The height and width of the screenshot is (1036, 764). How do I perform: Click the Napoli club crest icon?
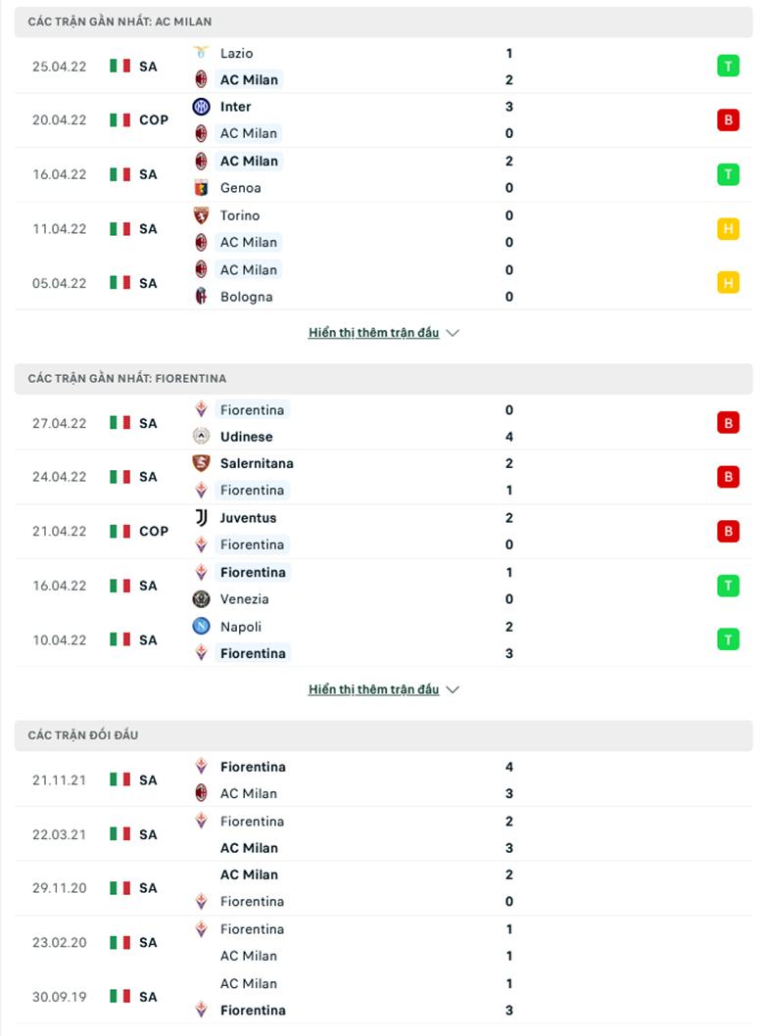point(201,626)
